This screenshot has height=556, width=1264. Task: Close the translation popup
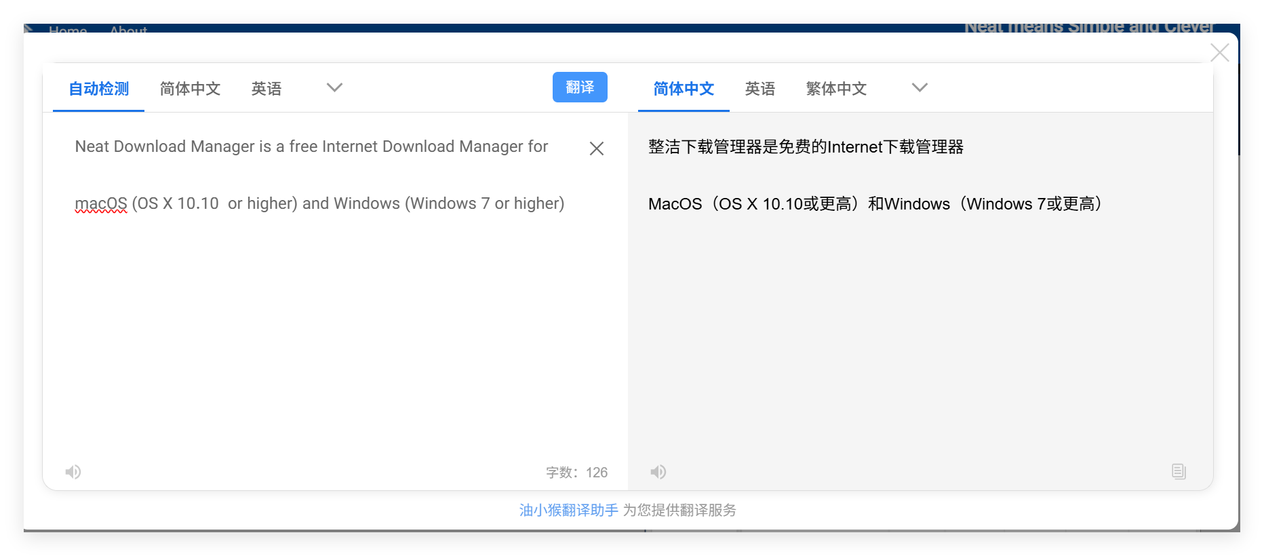pos(1219,53)
